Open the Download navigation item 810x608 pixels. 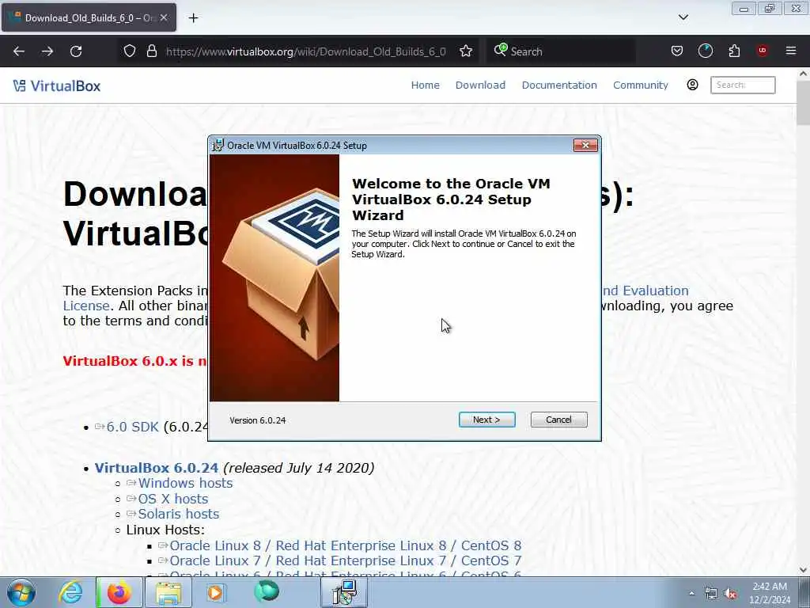click(480, 85)
